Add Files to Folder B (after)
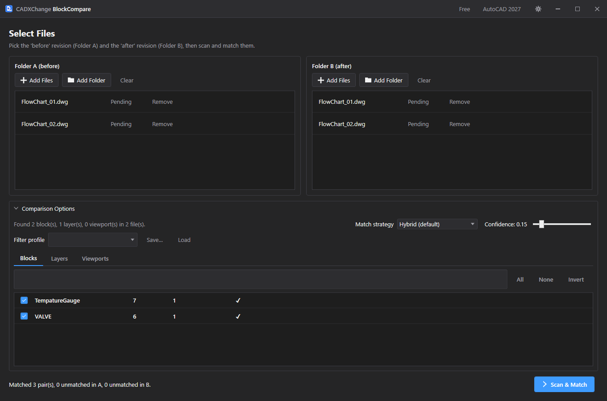The height and width of the screenshot is (401, 607). pyautogui.click(x=334, y=80)
